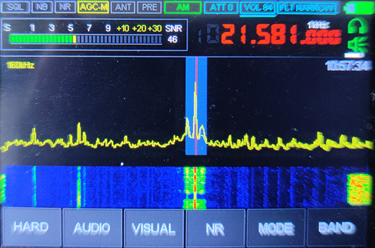Open the VOL 84 volume control
The height and width of the screenshot is (248, 375).
257,8
